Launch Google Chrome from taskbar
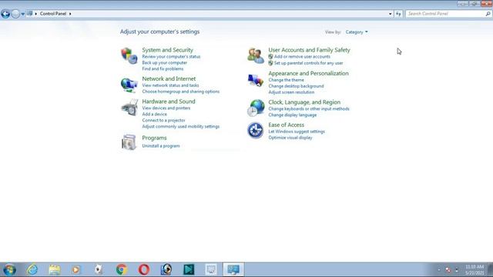The height and width of the screenshot is (277, 493). (122, 270)
